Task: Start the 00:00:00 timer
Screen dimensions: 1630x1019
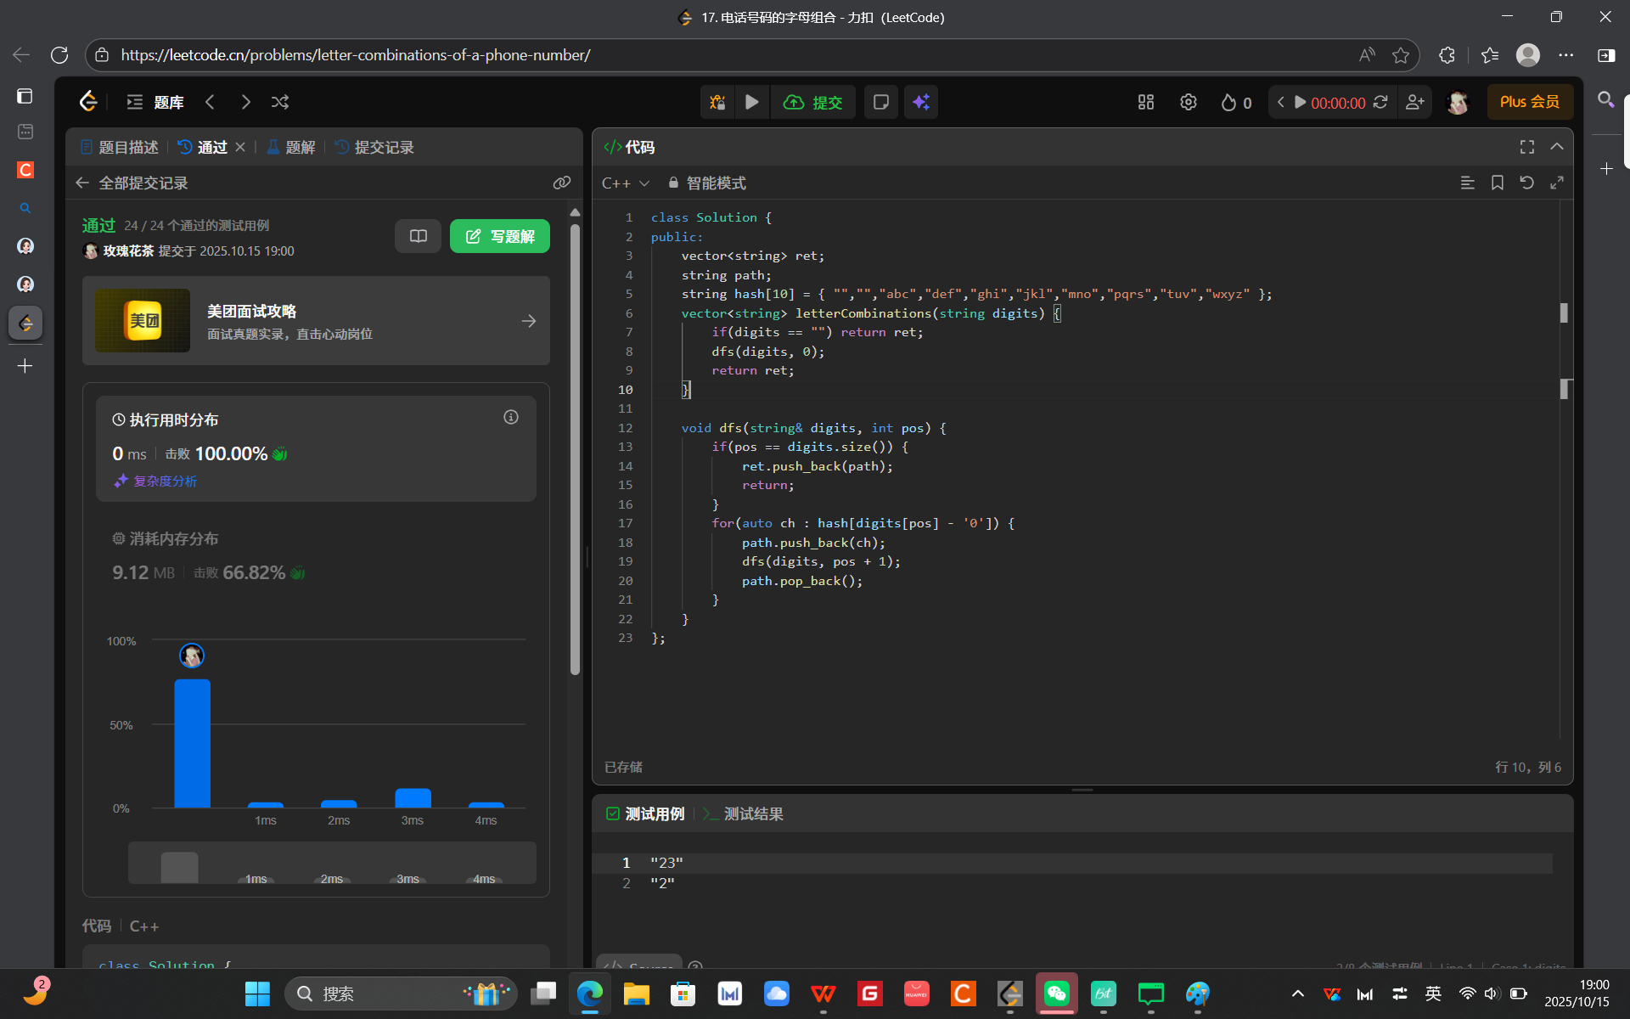Action: pos(1300,102)
